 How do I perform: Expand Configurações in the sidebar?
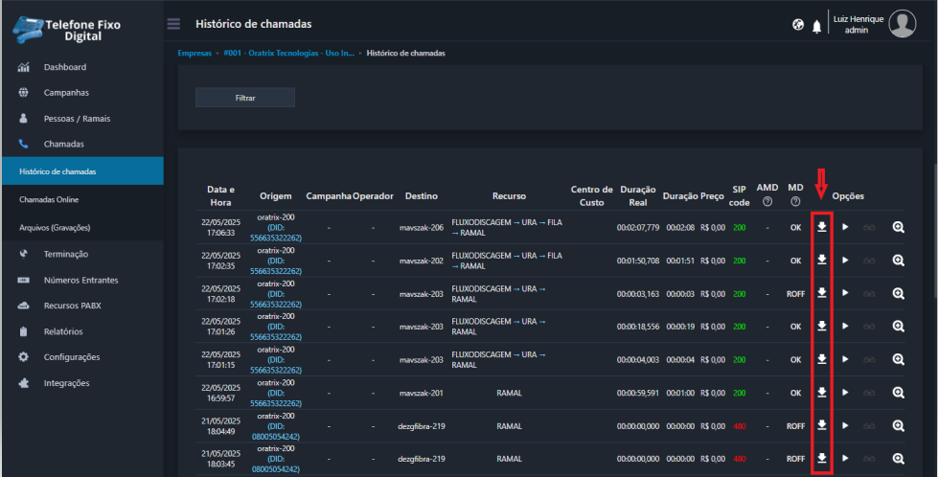point(71,356)
